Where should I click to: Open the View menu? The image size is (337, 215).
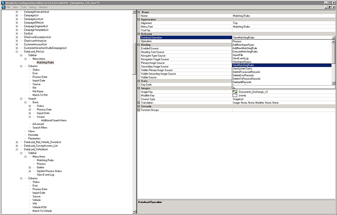pyautogui.click(x=15, y=7)
